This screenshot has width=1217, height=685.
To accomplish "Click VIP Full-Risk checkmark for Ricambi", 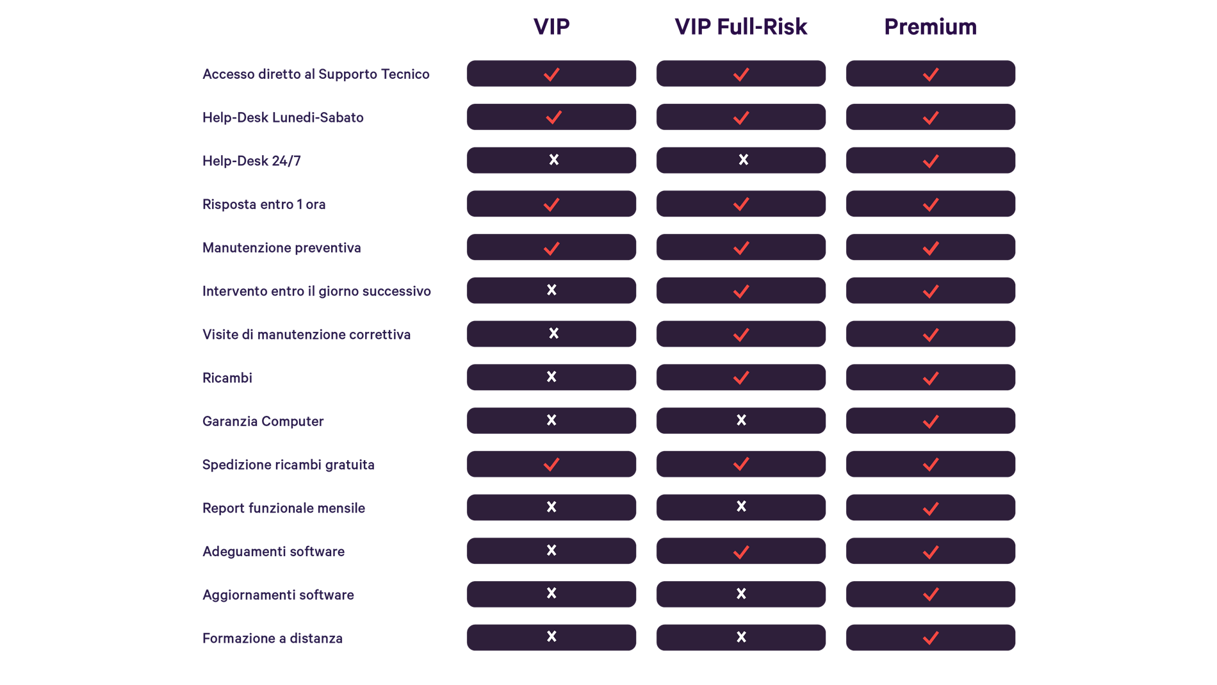I will pyautogui.click(x=741, y=377).
